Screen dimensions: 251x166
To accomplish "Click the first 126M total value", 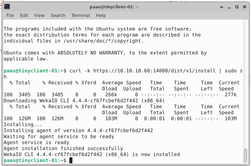I will (x=25, y=119).
